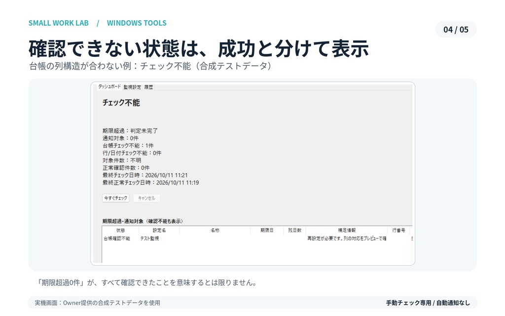Click the greyed-out キャンセル button
505x316 pixels.
pos(146,198)
